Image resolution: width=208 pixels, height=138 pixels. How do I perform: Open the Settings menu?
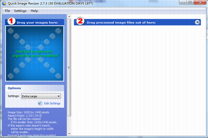coord(20,11)
